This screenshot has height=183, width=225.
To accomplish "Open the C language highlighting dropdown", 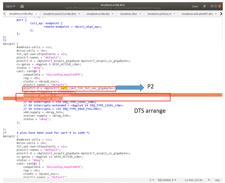I will click(152, 180).
